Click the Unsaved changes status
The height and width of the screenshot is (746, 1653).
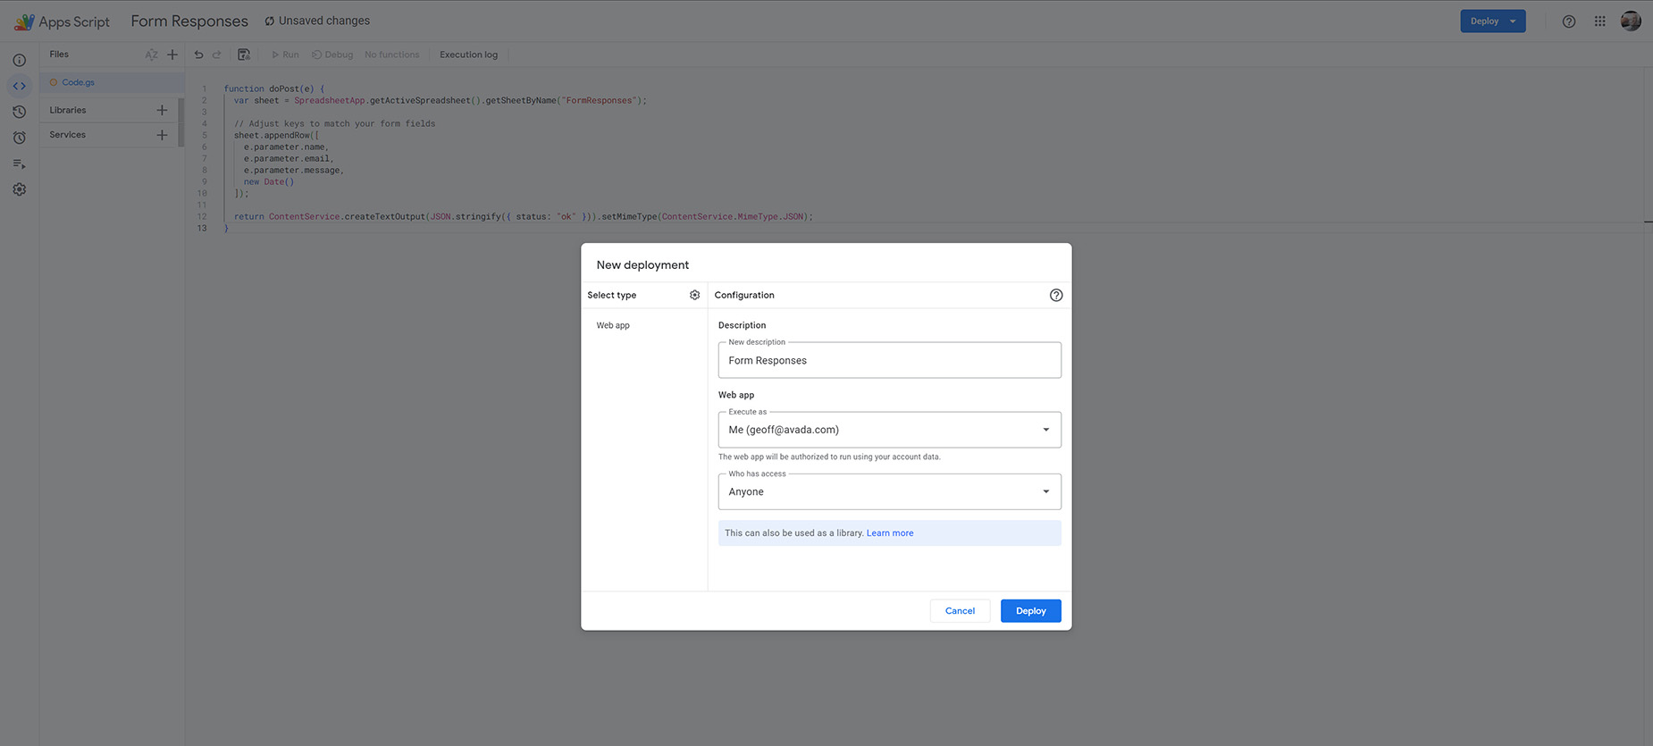coord(317,21)
